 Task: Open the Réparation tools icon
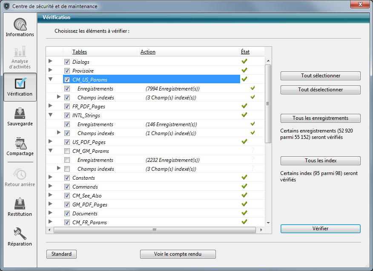[20, 234]
